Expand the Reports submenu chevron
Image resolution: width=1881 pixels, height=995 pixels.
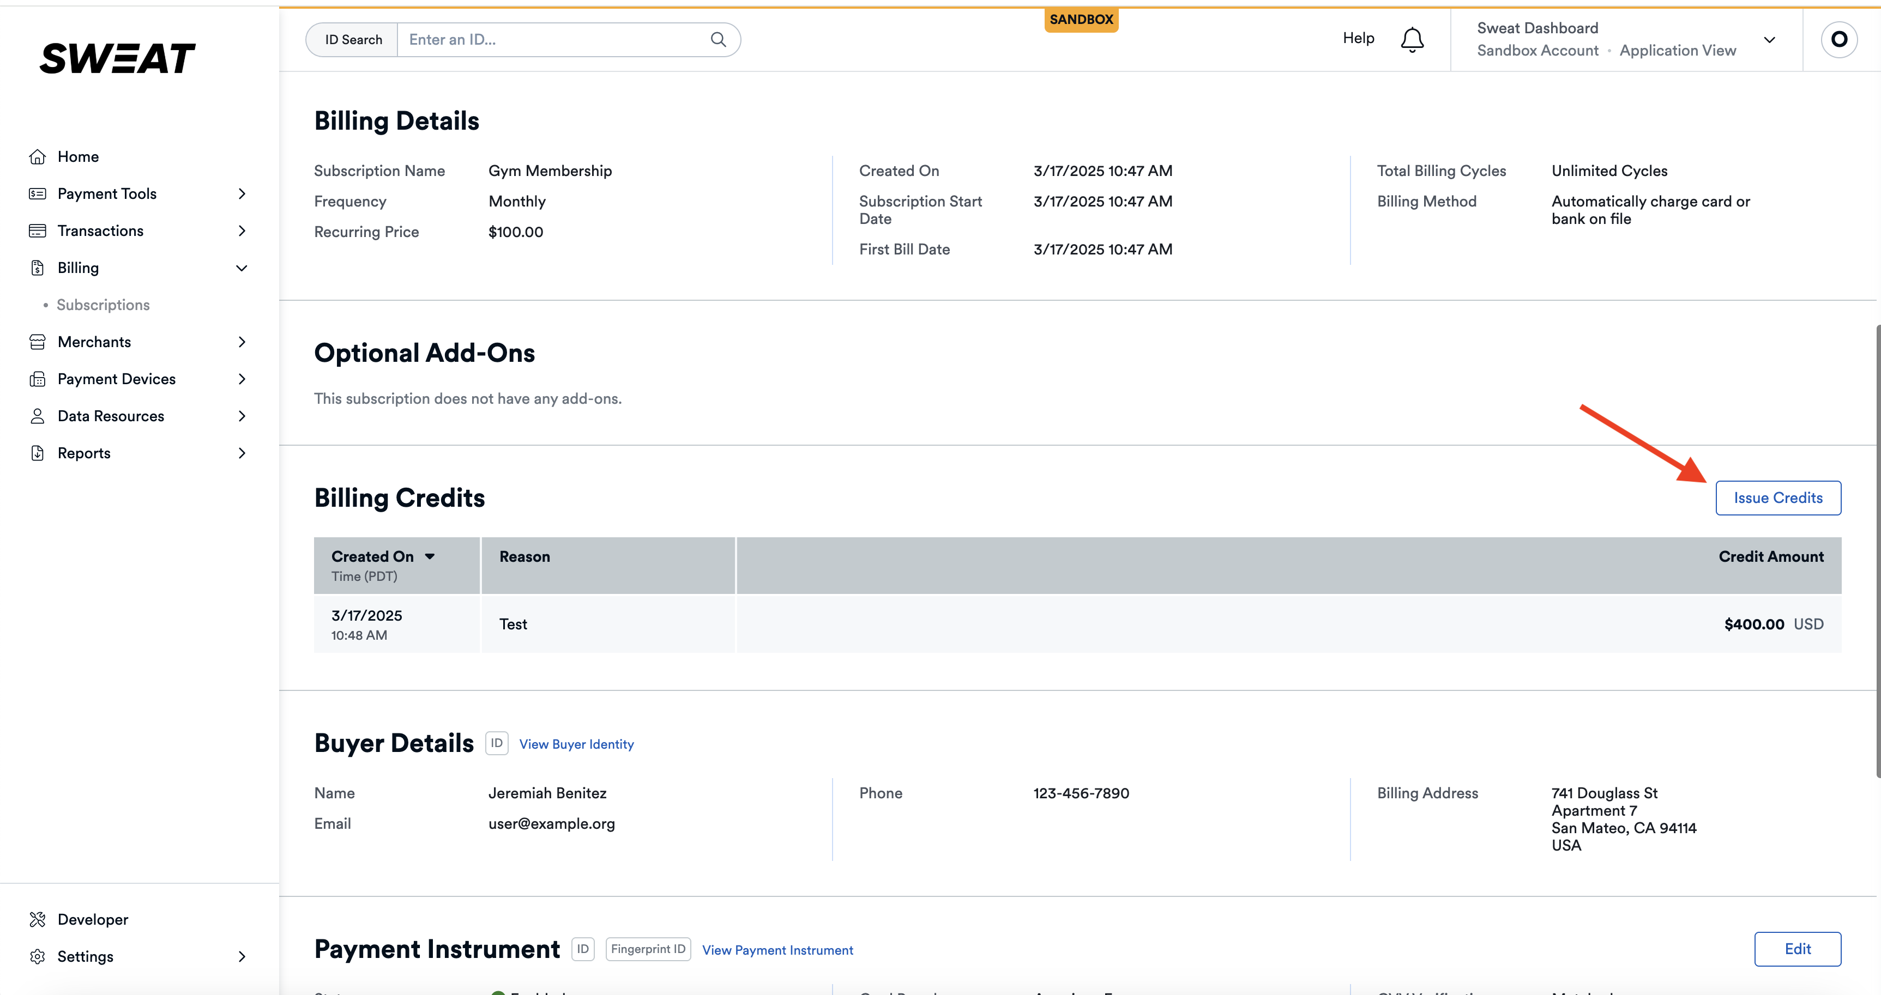[242, 453]
